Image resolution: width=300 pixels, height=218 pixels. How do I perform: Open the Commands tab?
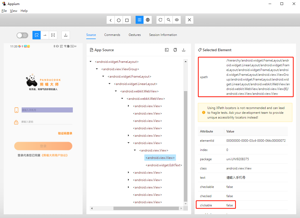click(x=112, y=35)
